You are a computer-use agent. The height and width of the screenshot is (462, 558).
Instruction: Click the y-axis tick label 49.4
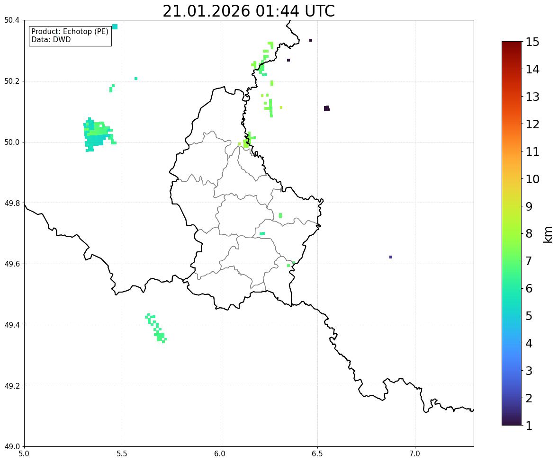point(12,325)
